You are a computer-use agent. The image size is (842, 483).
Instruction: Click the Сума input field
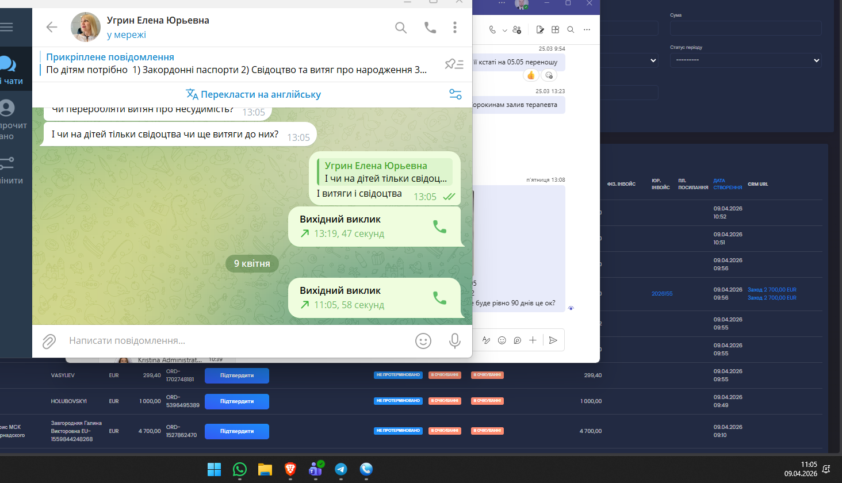(x=746, y=28)
